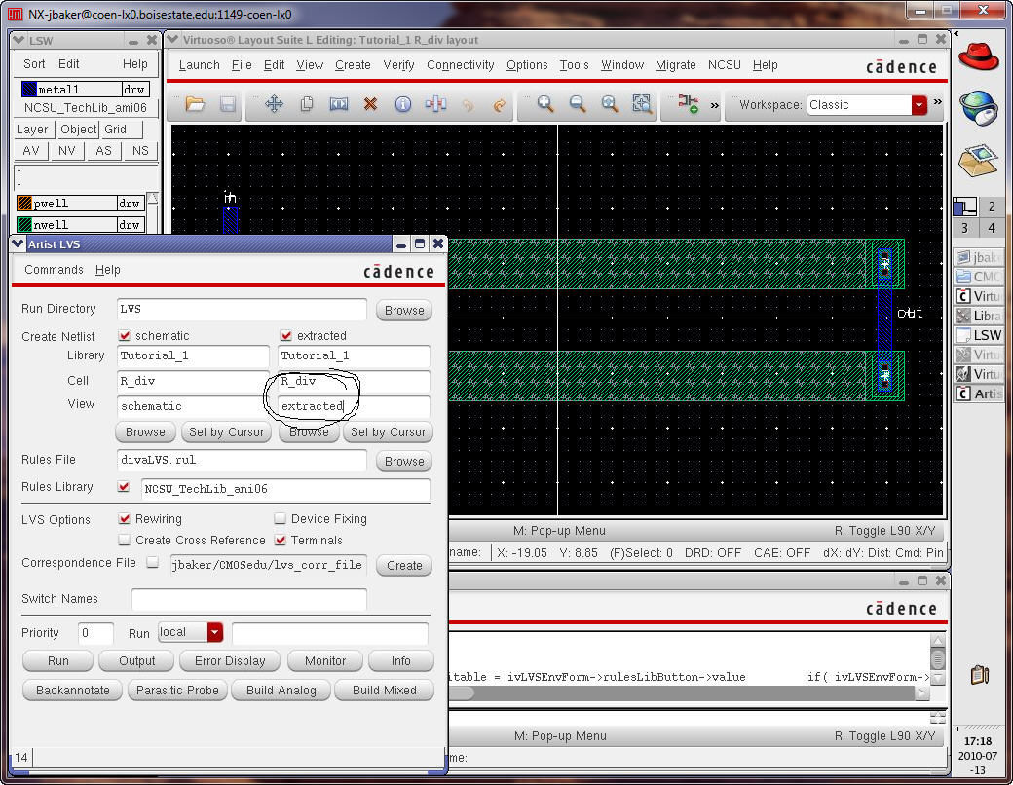Enable the Device Fixing checkbox
The height and width of the screenshot is (785, 1013).
[x=281, y=519]
